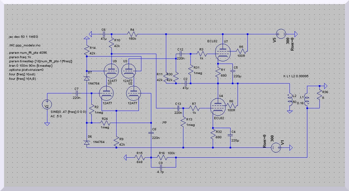Click the ground symbol left of R15

point(126,158)
